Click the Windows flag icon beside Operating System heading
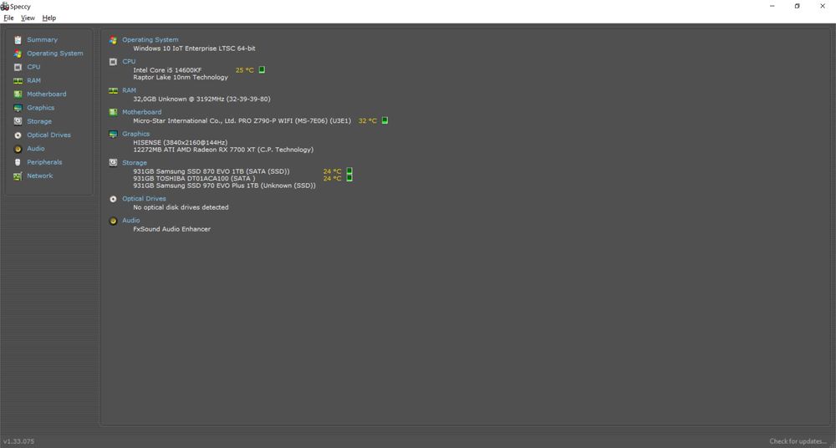Image resolution: width=836 pixels, height=448 pixels. (113, 40)
